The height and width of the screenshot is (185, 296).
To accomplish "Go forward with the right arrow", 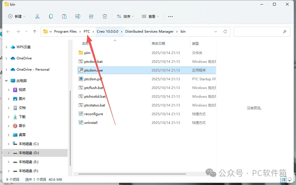I will (18, 32).
